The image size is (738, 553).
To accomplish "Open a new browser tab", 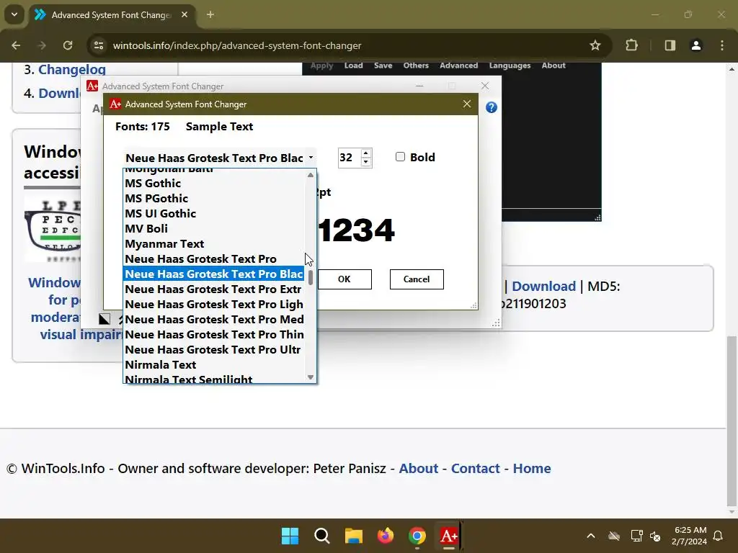I will click(210, 14).
